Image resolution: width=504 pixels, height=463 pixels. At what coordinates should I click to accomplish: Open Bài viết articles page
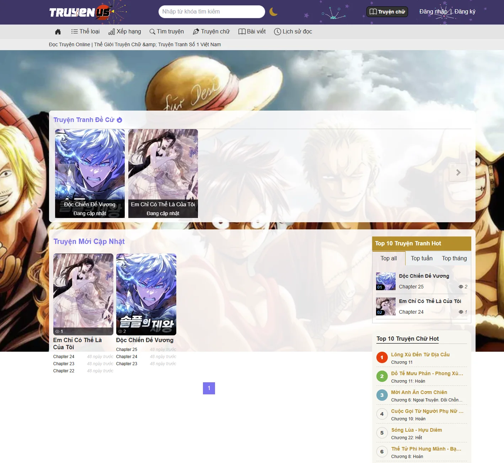click(252, 32)
